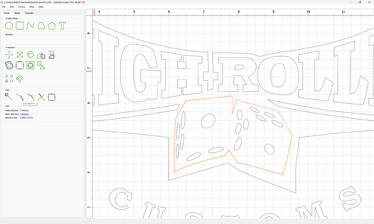This screenshot has height=224, width=374.
Task: Click the '7 Vectors' open selected link
Action: point(24,114)
